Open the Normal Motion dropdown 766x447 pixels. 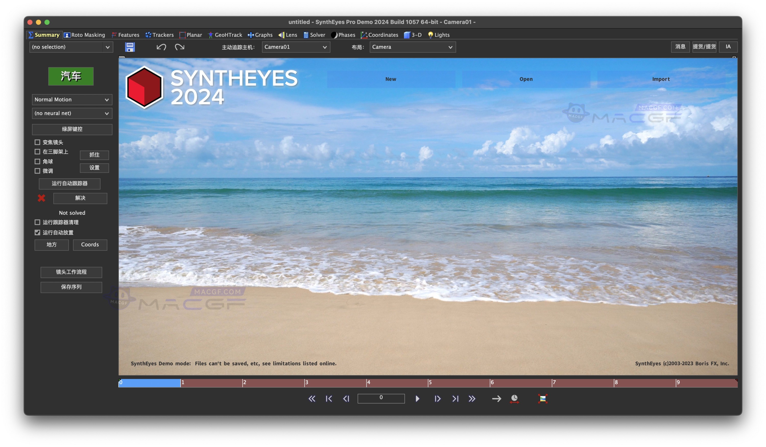pyautogui.click(x=72, y=99)
